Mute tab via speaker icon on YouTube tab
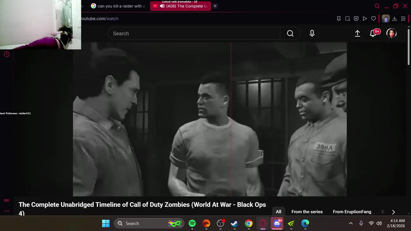Screen dimensions: 411x231 (162, 6)
